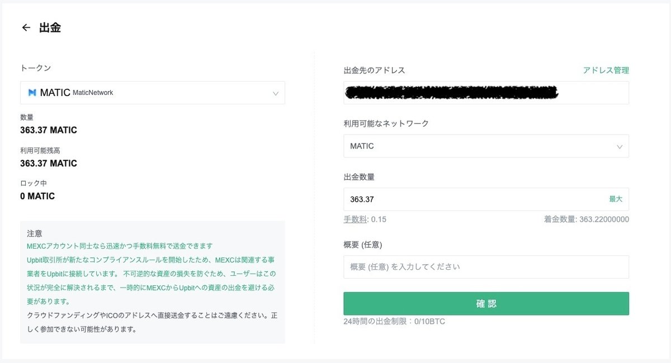Click the ロック中 value 0 MATIC
671x363 pixels.
[x=37, y=197]
